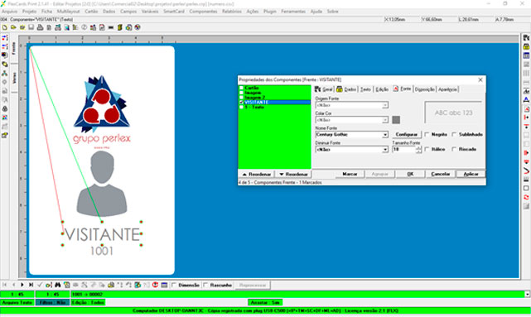The width and height of the screenshot is (531, 317).
Task: Expand the Origem Fonte dropdown
Action: pyautogui.click(x=385, y=105)
